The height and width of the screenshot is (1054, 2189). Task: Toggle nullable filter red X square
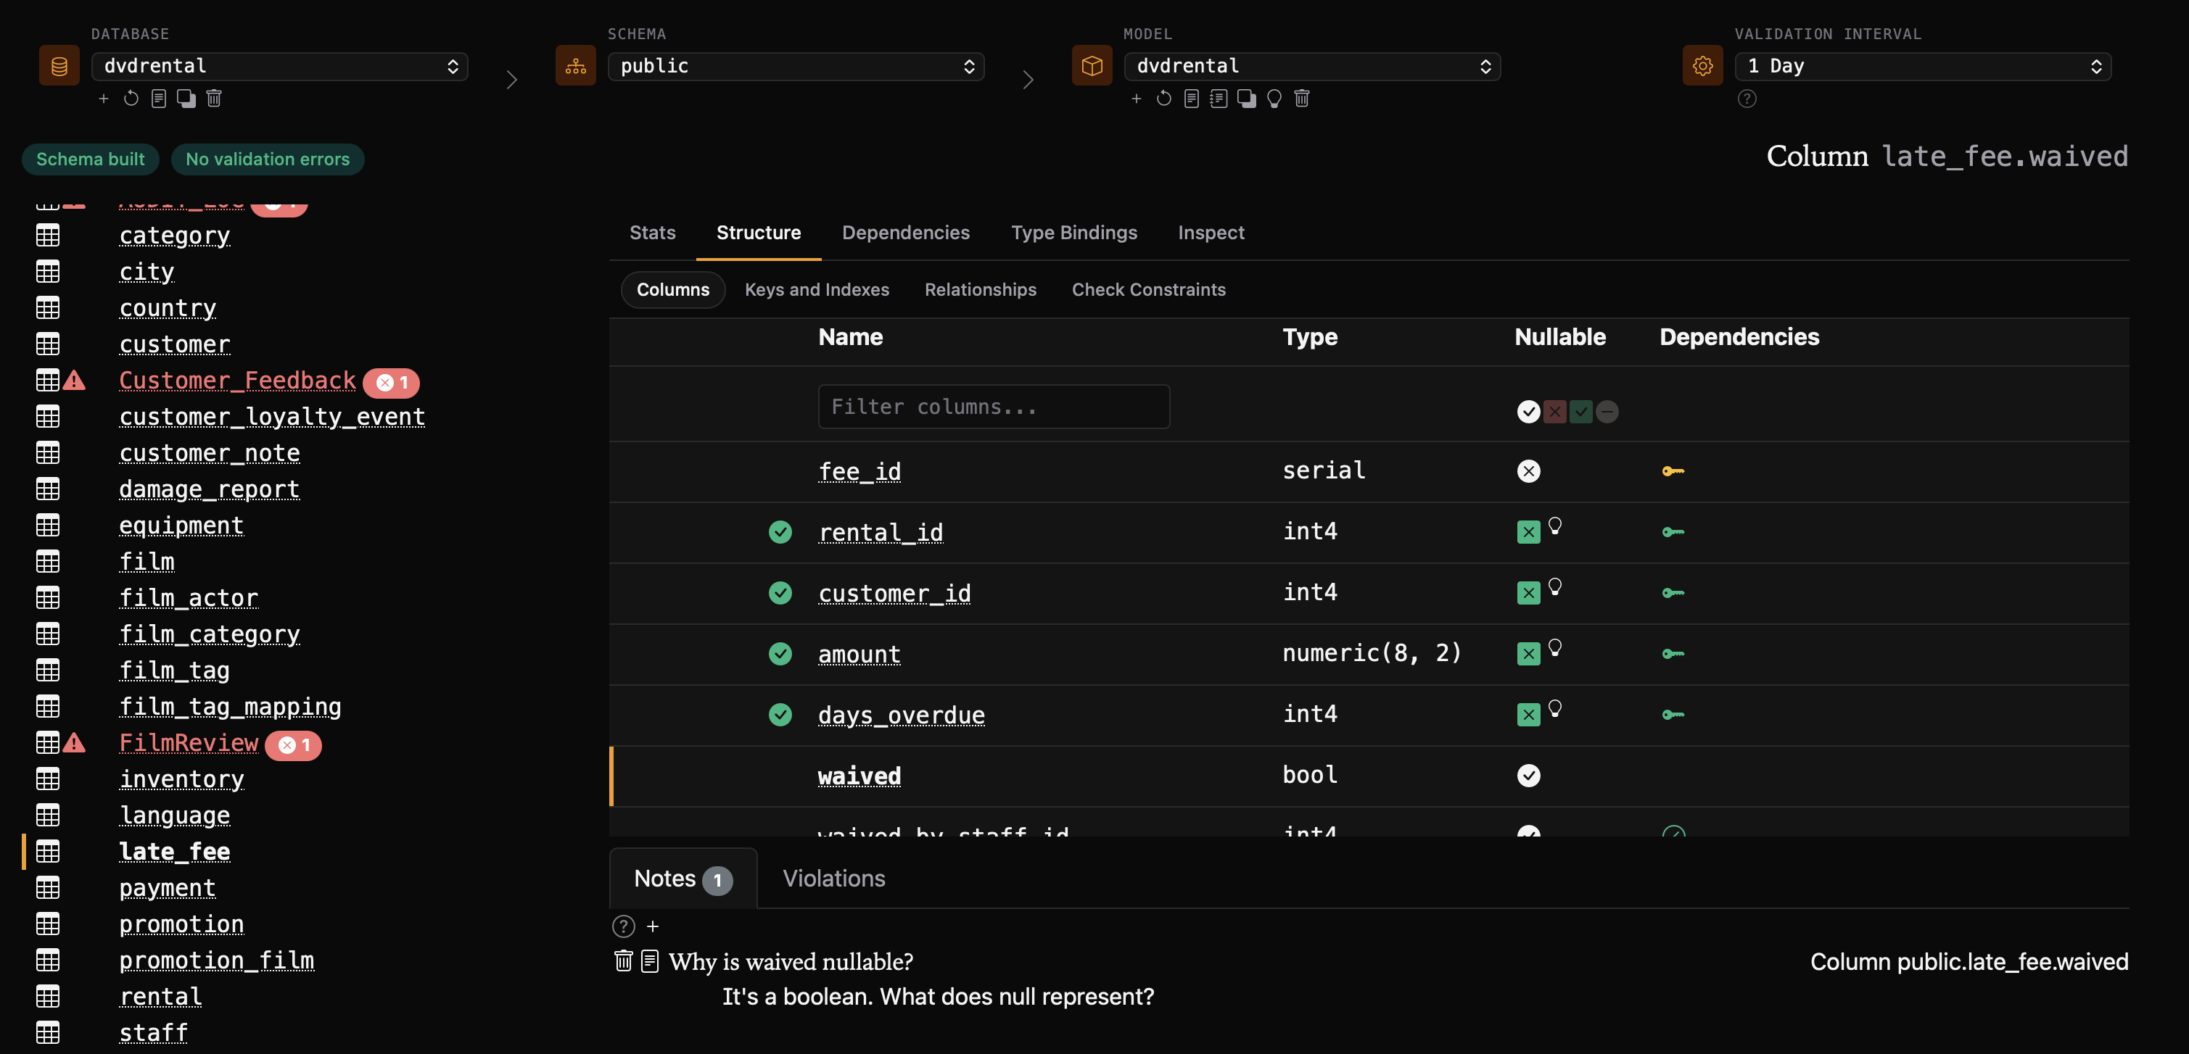tap(1555, 412)
